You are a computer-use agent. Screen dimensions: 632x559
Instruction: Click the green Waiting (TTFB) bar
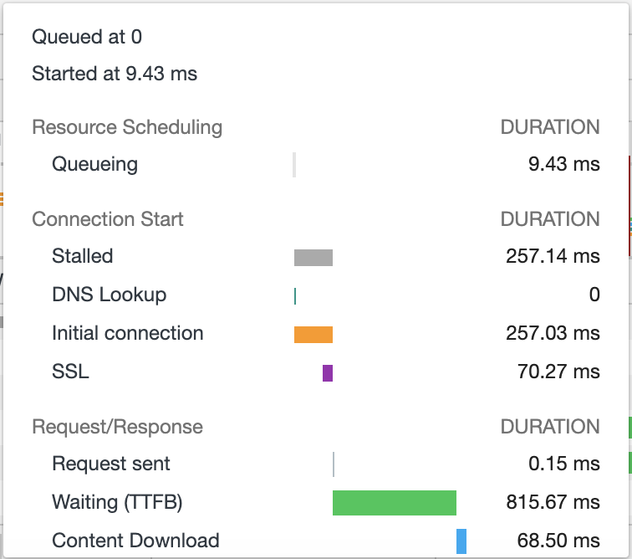coord(395,503)
